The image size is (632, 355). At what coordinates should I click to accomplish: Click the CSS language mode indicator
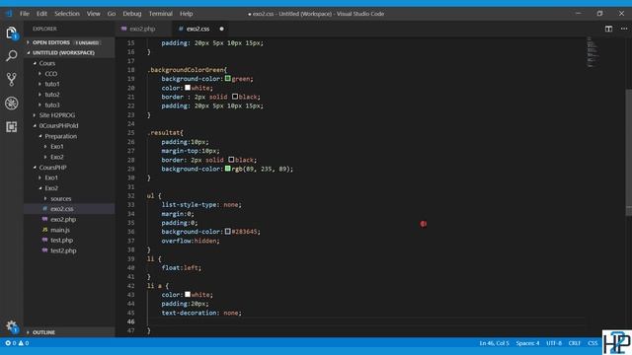pyautogui.click(x=592, y=343)
